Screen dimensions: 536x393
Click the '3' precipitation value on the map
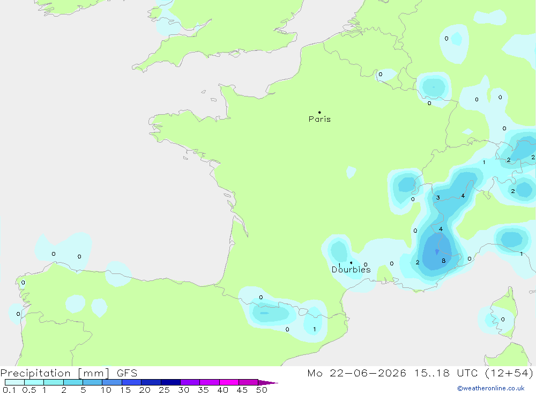[x=438, y=198]
